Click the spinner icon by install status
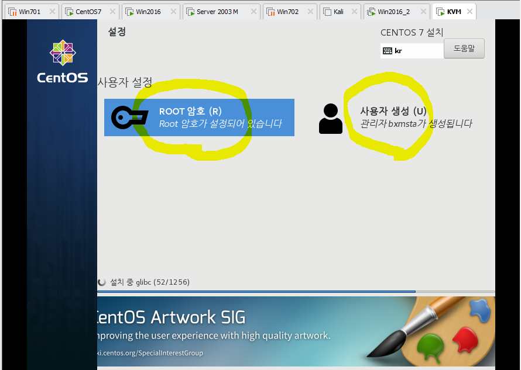This screenshot has width=521, height=370. point(102,282)
